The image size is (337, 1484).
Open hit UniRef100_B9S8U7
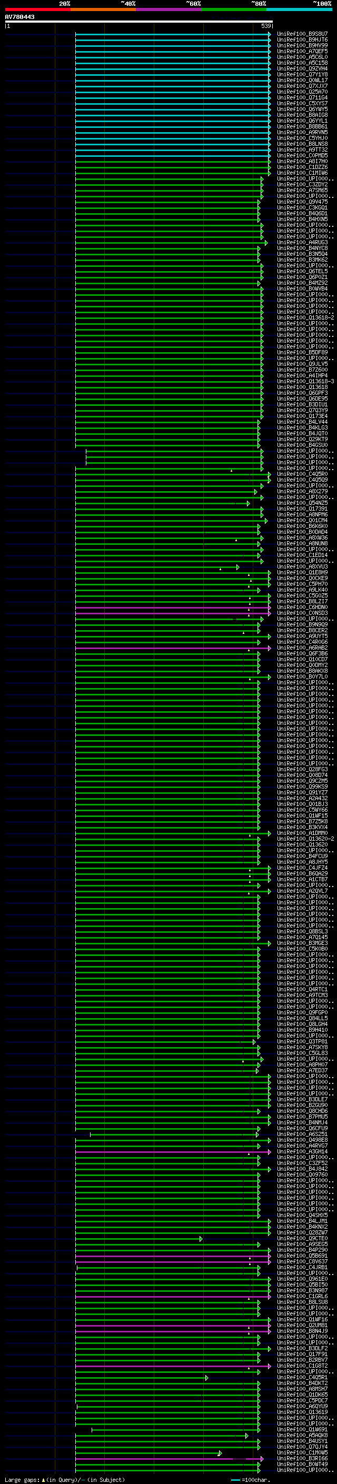(302, 34)
